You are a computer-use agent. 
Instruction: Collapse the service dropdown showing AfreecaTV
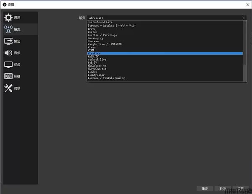[x=166, y=18]
